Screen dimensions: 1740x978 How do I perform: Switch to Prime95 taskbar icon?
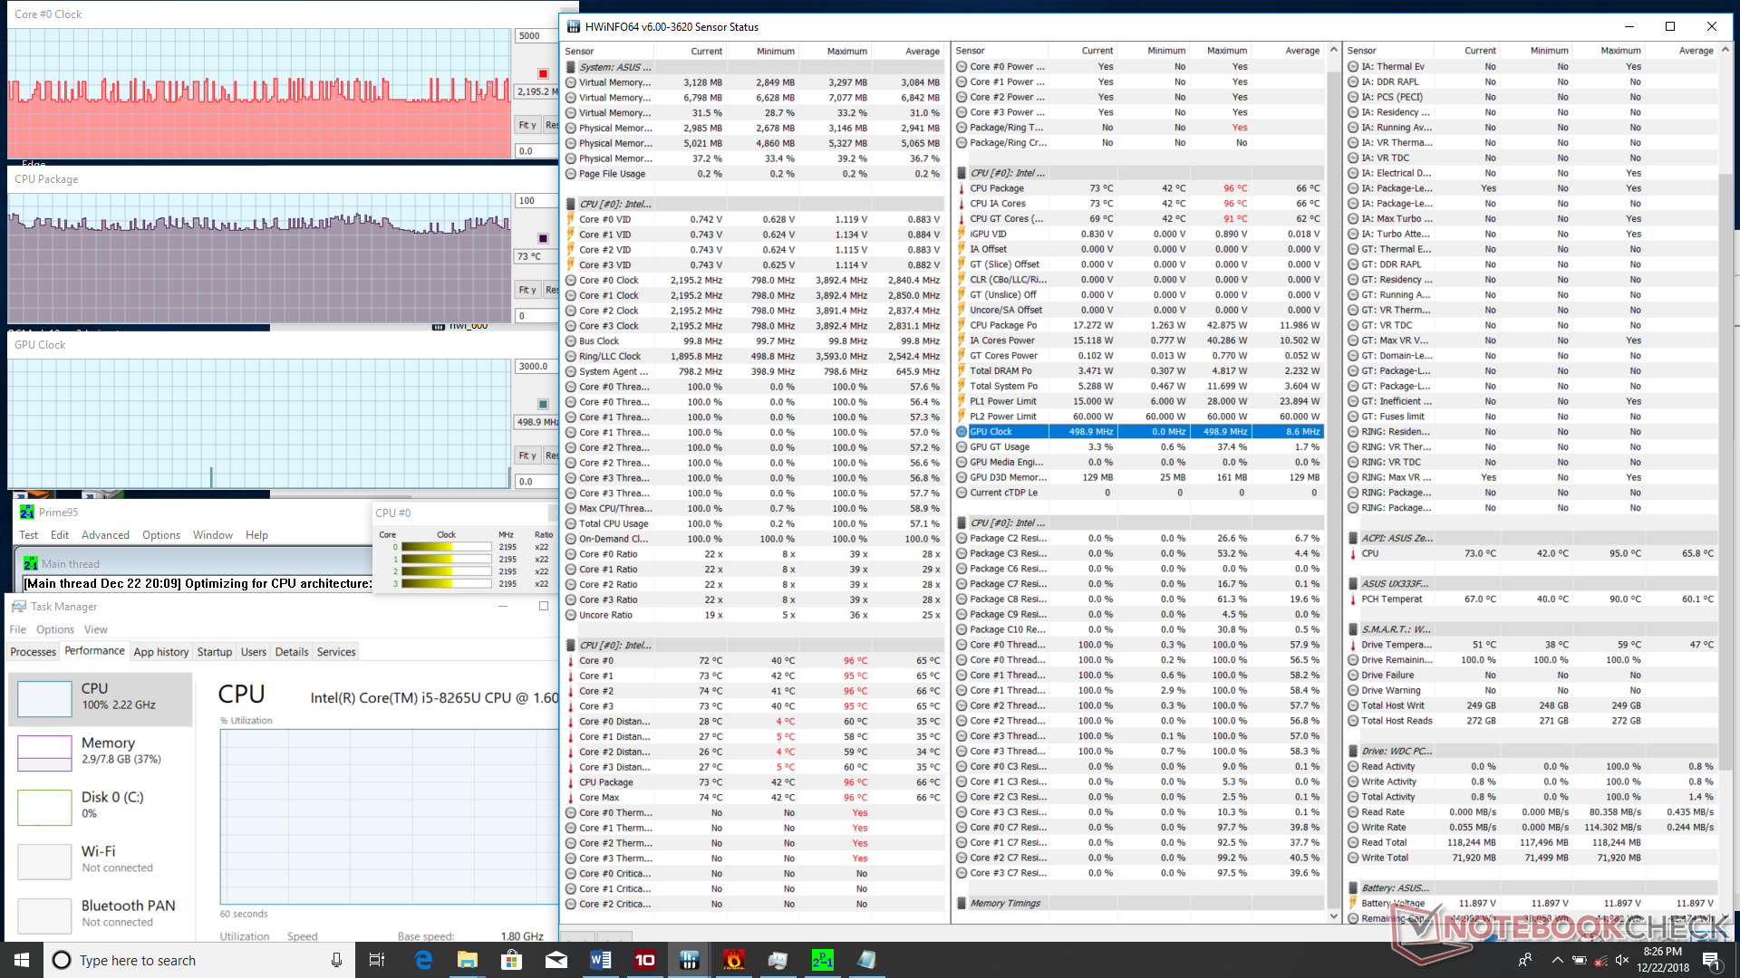pyautogui.click(x=822, y=960)
